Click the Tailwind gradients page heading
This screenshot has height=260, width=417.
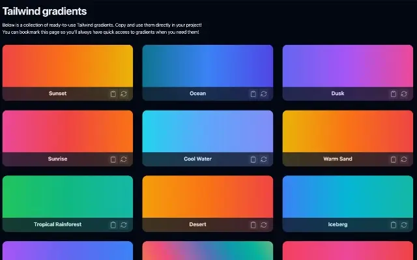tap(45, 12)
